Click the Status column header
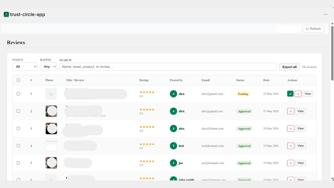Image resolution: width=334 pixels, height=188 pixels. [x=240, y=80]
